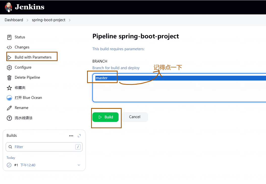
Task: Click the Pipeline spring-boot-project heading
Action: coord(136,36)
